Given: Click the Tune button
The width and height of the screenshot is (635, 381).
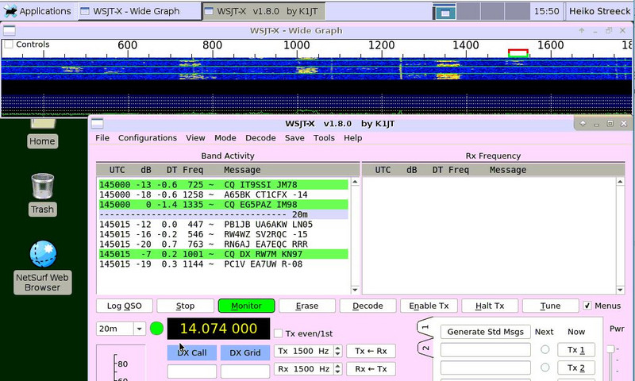Looking at the screenshot, I should pyautogui.click(x=550, y=306).
